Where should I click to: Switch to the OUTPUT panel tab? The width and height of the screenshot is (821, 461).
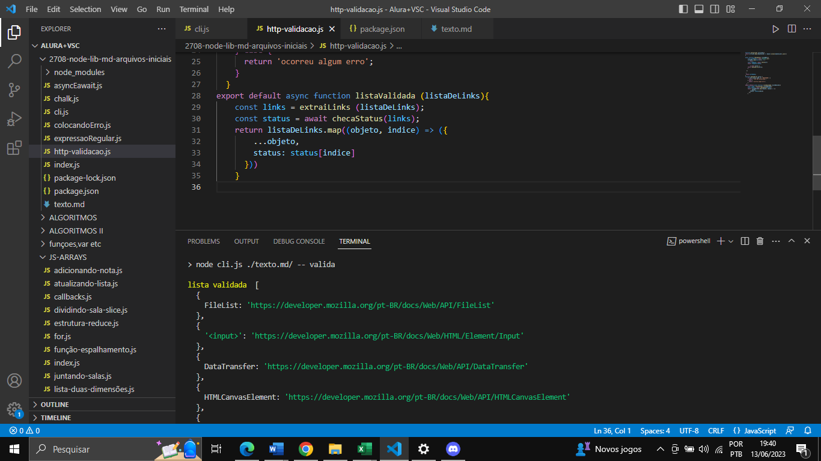pyautogui.click(x=246, y=241)
